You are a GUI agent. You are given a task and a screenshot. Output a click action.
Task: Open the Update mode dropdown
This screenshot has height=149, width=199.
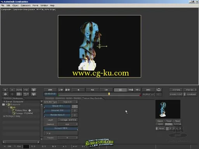(176, 94)
